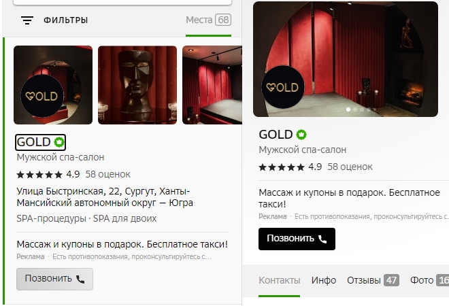Select the first carousel dot on large photo
The image size is (449, 306).
(348, 109)
